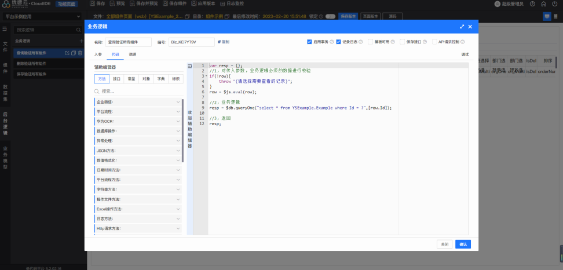Expand 字符串方法 method group
This screenshot has height=270, width=563.
point(138,189)
